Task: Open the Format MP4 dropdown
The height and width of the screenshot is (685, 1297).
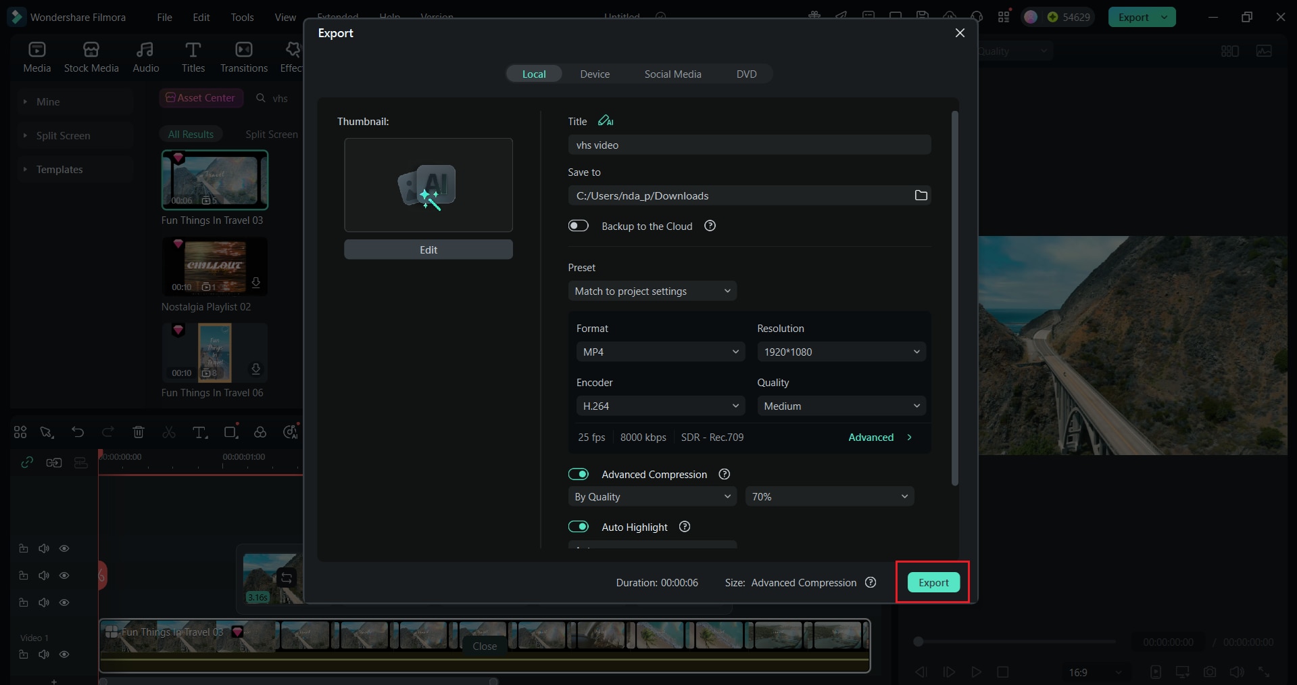Action: [660, 351]
